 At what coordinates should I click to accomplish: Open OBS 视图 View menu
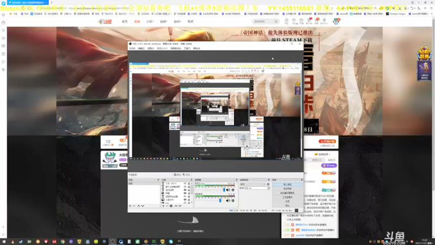(x=151, y=48)
